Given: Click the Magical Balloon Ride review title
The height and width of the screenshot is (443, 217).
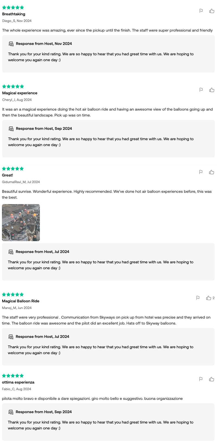Looking at the screenshot, I should (21, 301).
